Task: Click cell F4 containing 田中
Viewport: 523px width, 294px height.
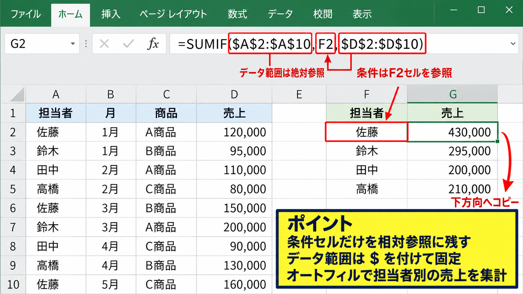Action: [x=367, y=170]
